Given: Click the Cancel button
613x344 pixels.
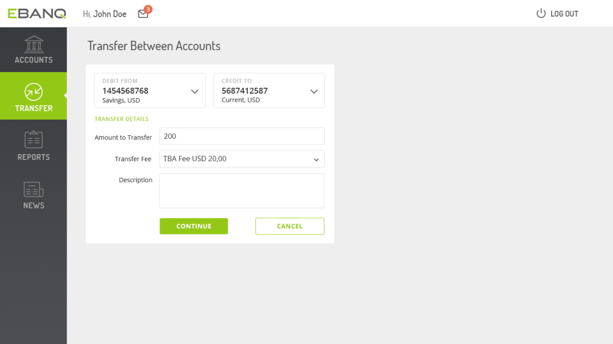Looking at the screenshot, I should point(290,226).
